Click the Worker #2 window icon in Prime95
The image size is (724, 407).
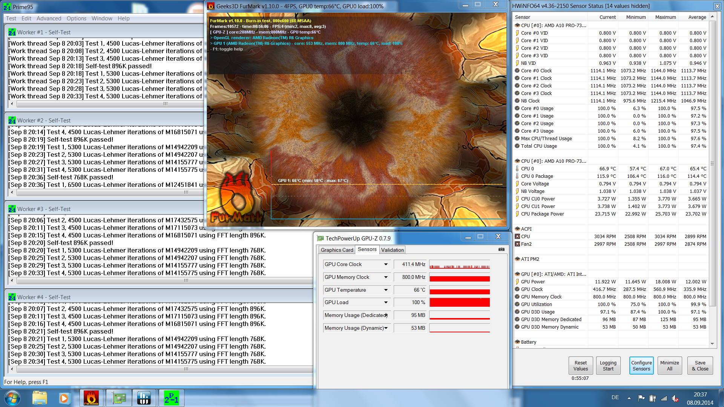12,121
